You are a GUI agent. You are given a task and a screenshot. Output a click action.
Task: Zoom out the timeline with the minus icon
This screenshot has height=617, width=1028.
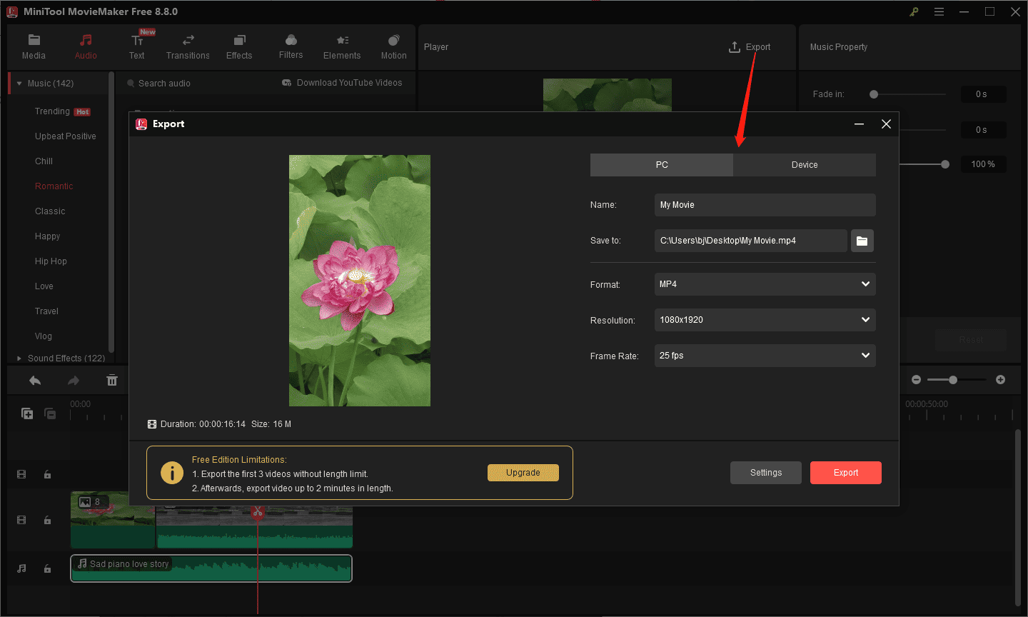pyautogui.click(x=917, y=380)
